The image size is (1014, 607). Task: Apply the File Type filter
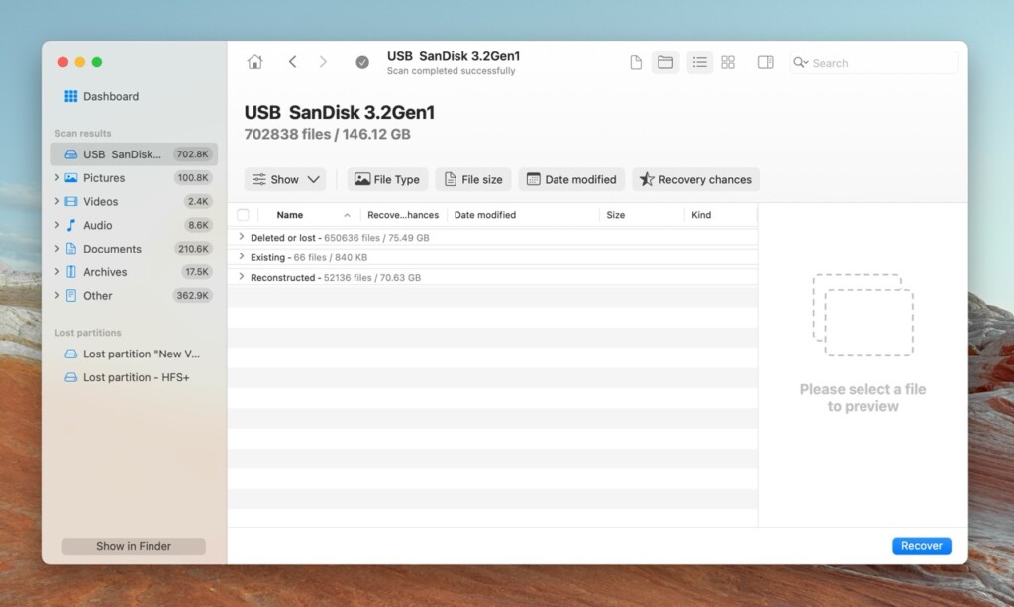pyautogui.click(x=386, y=179)
